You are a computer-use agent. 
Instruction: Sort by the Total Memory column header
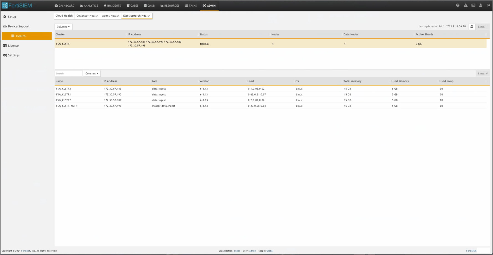[x=352, y=81]
